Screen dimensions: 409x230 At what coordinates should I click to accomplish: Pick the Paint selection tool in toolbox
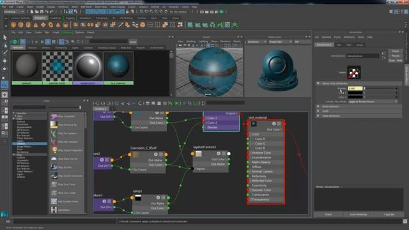4,53
